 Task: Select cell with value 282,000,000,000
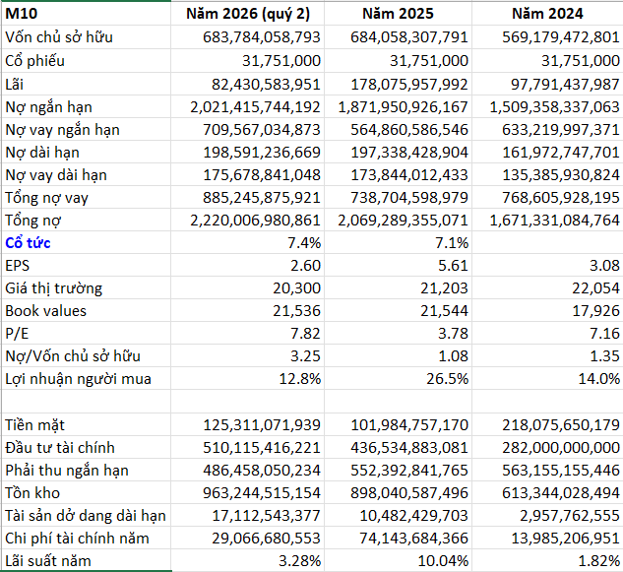point(547,448)
